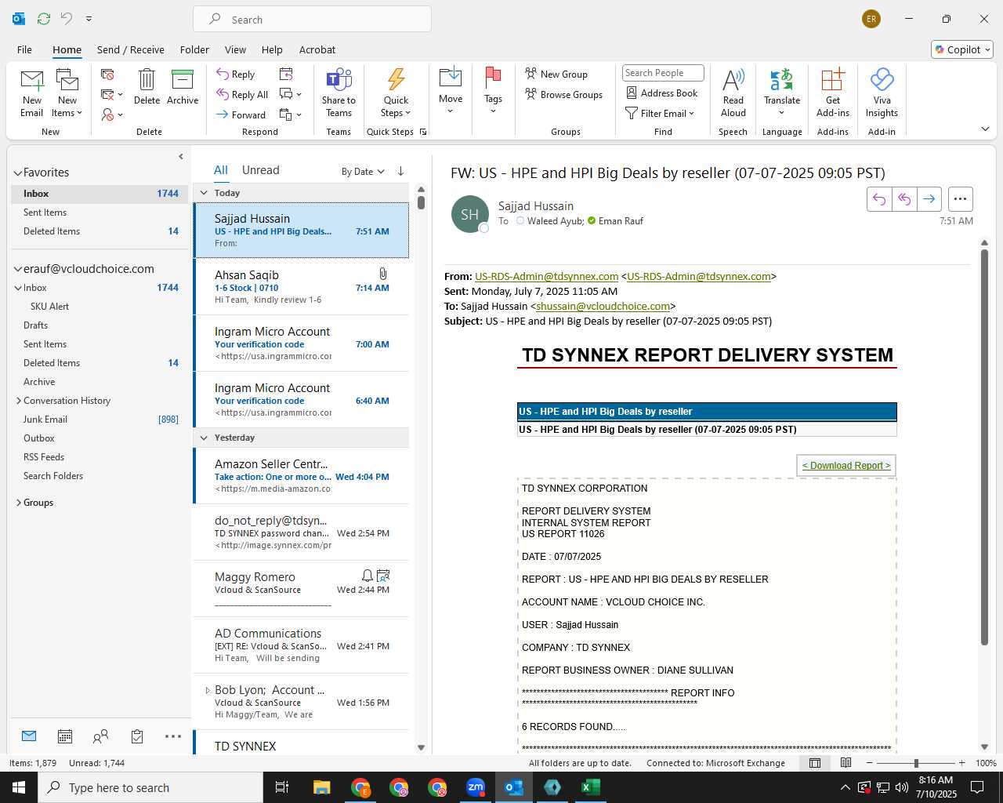Click shussain@vcloudchoice.com email link
Image resolution: width=1003 pixels, height=803 pixels.
click(603, 307)
